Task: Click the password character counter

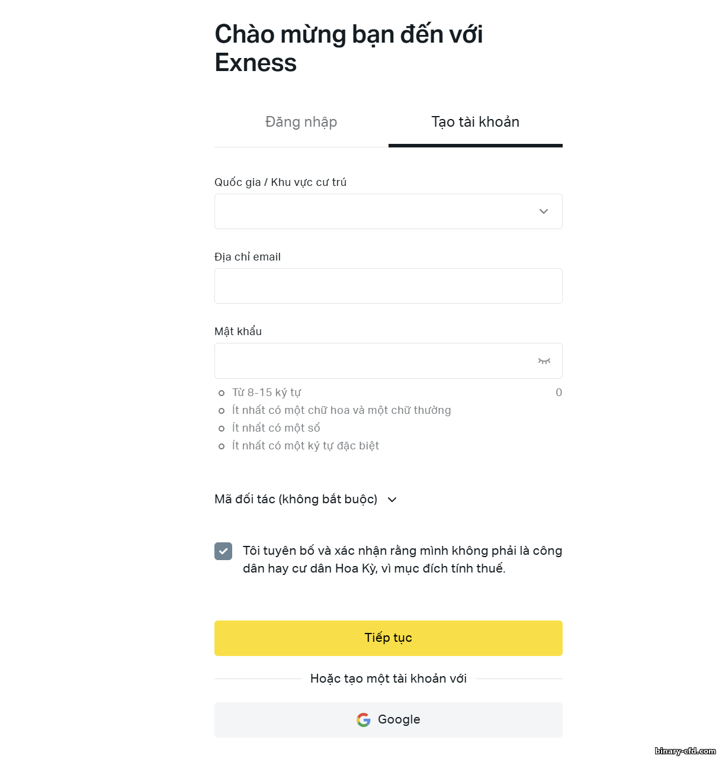Action: coord(559,393)
